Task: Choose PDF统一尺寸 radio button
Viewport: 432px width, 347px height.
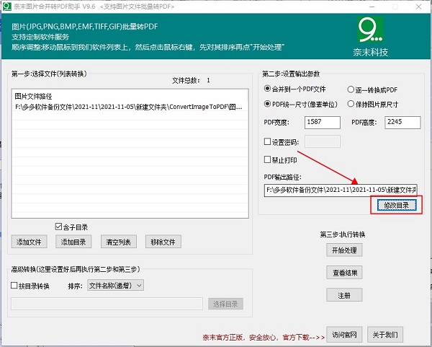Action: [x=269, y=104]
